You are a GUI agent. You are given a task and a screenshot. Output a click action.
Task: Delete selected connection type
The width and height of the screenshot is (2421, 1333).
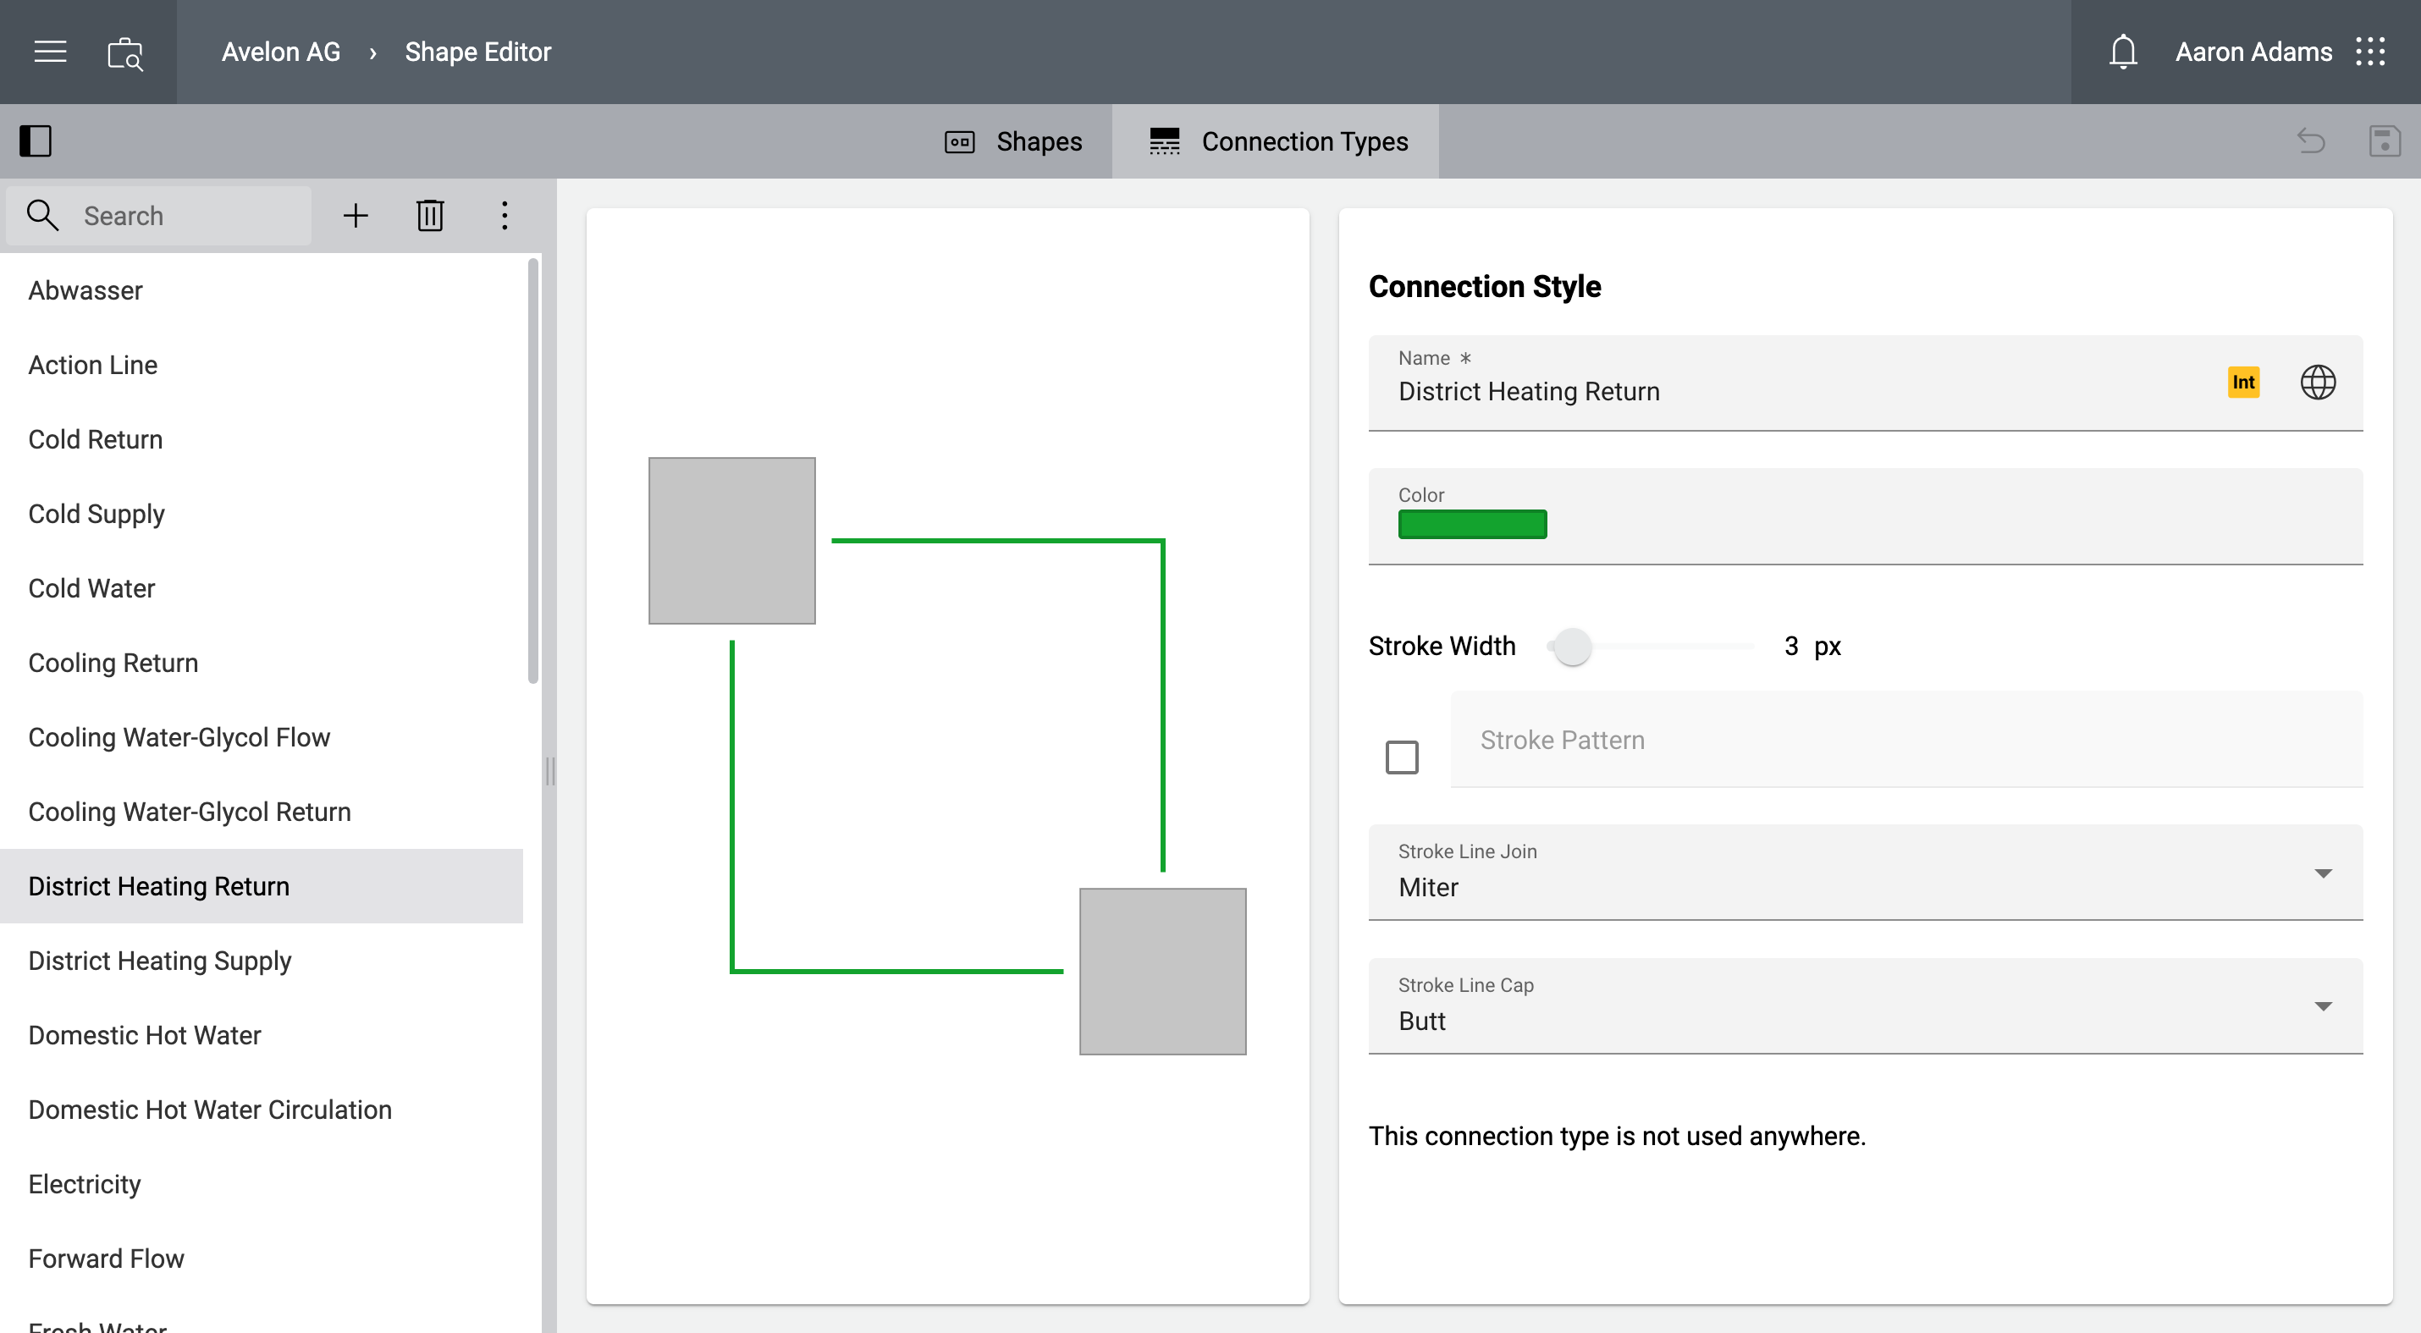click(x=429, y=215)
